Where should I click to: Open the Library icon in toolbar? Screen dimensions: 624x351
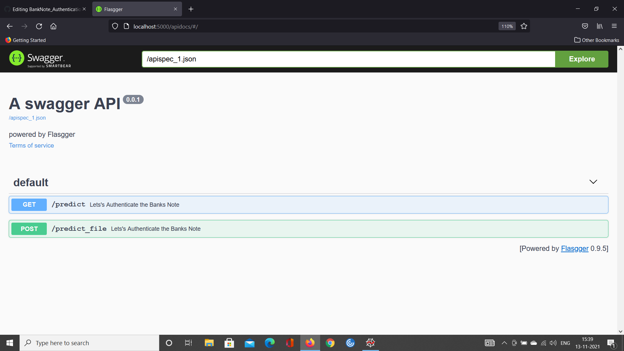[x=600, y=26]
